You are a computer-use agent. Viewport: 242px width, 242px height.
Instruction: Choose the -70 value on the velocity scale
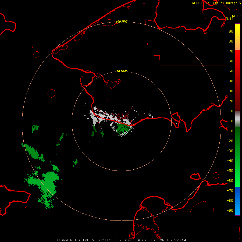click(230, 191)
